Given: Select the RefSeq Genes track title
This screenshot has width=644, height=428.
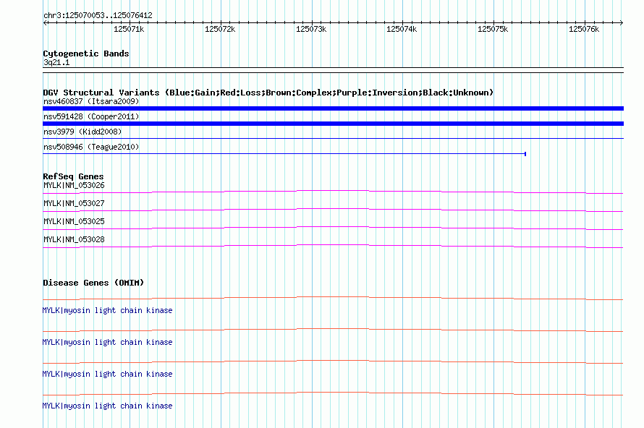Looking at the screenshot, I should tap(73, 176).
